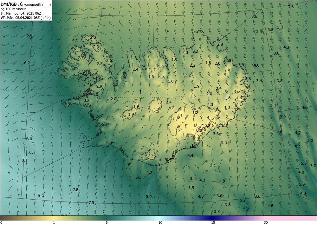This screenshot has width=317, height=225.
Task: Click the map value "5.1"
Action: [x=138, y=177]
